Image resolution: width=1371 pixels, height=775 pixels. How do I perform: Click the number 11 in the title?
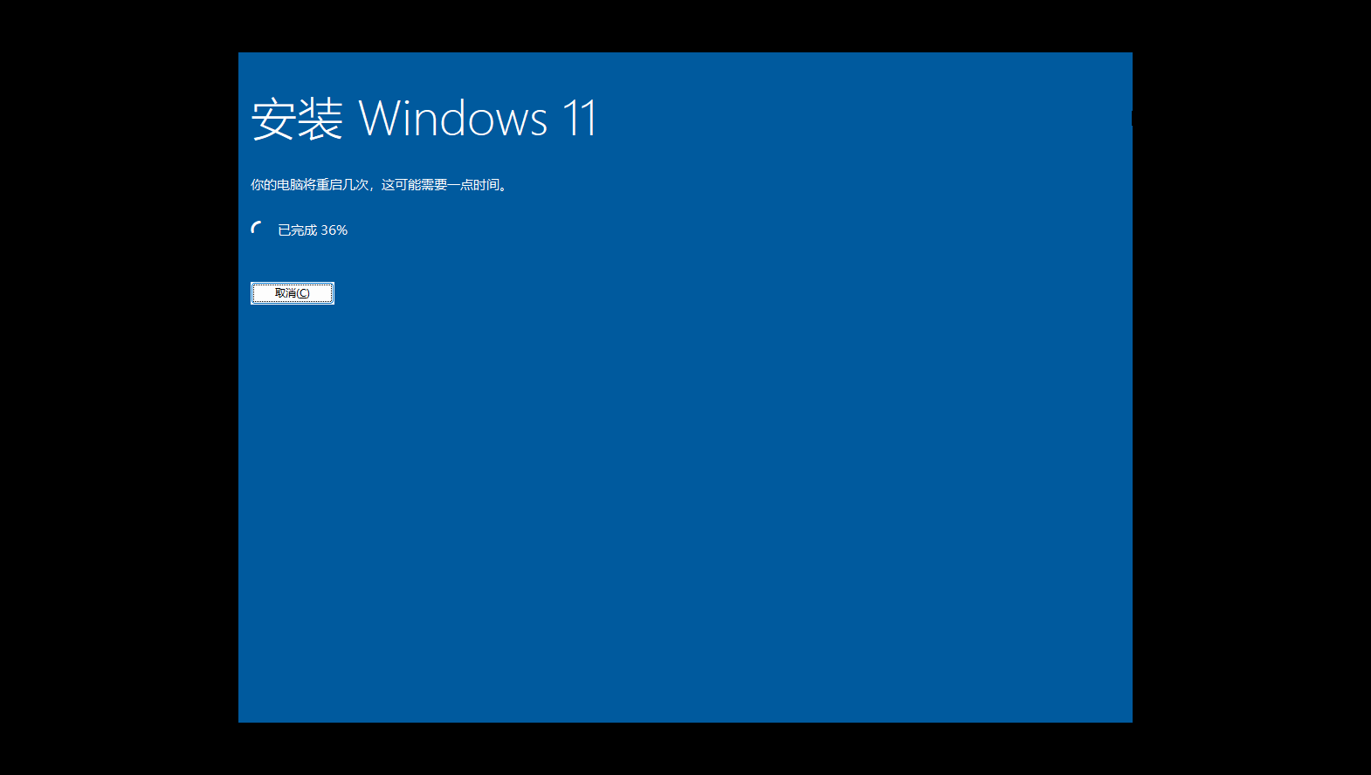pyautogui.click(x=580, y=119)
